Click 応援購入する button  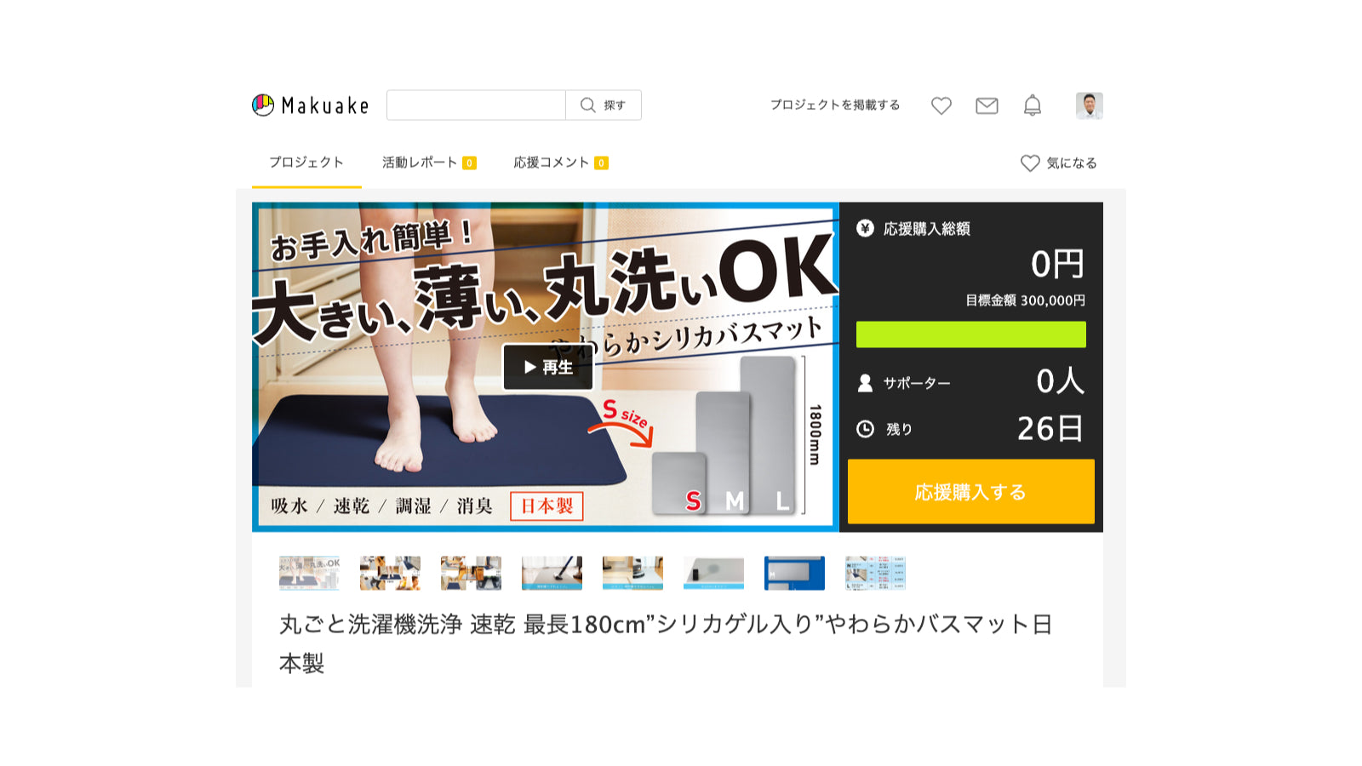pyautogui.click(x=971, y=491)
